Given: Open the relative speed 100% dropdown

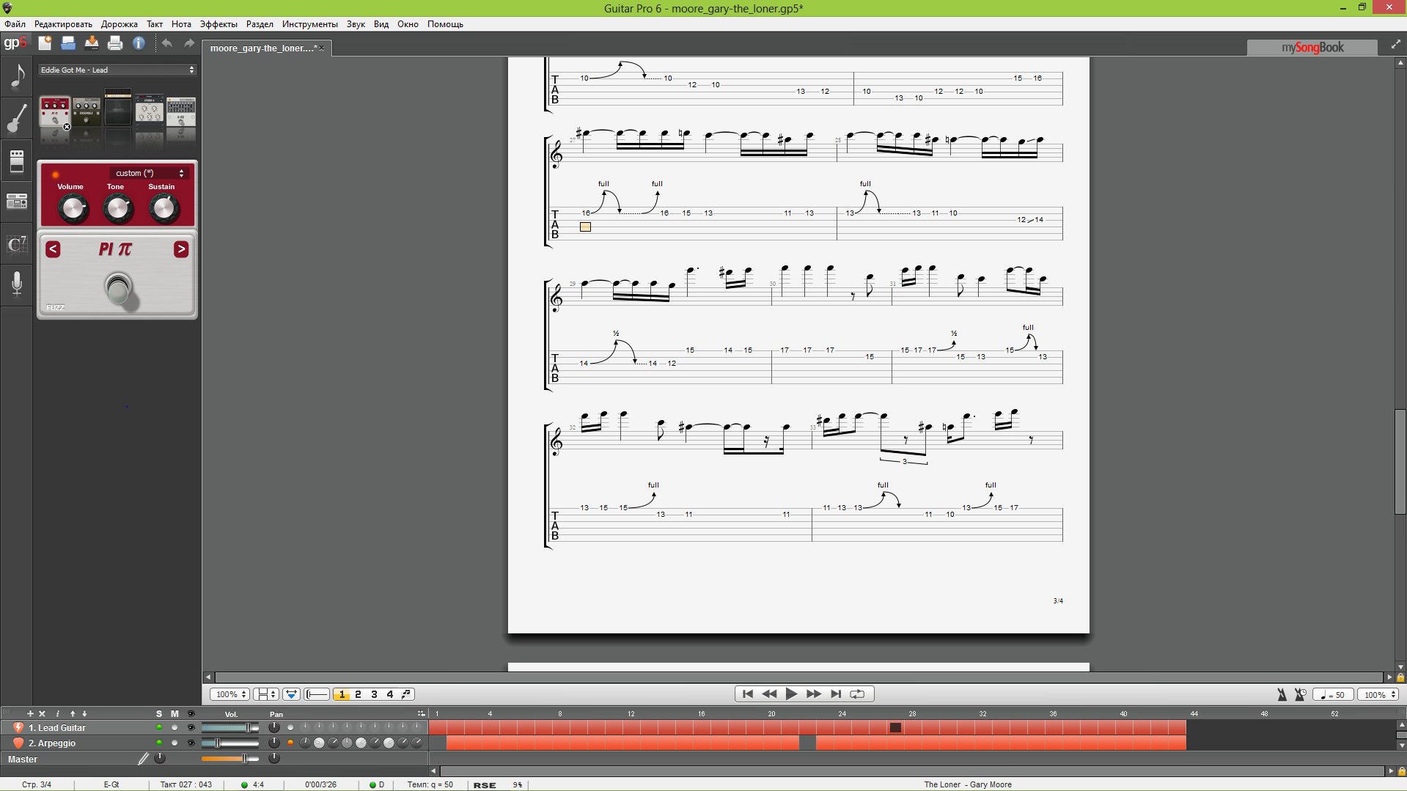Looking at the screenshot, I should [x=1378, y=694].
